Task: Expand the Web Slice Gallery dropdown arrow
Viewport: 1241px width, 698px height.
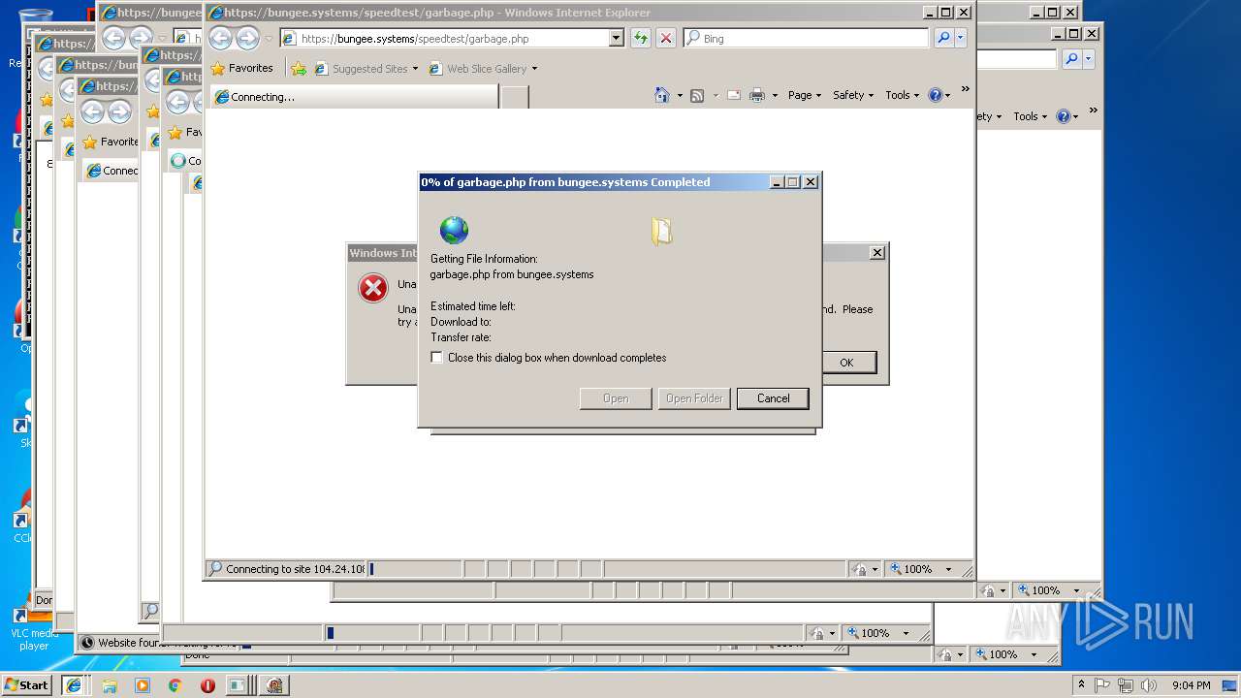Action: pos(534,69)
